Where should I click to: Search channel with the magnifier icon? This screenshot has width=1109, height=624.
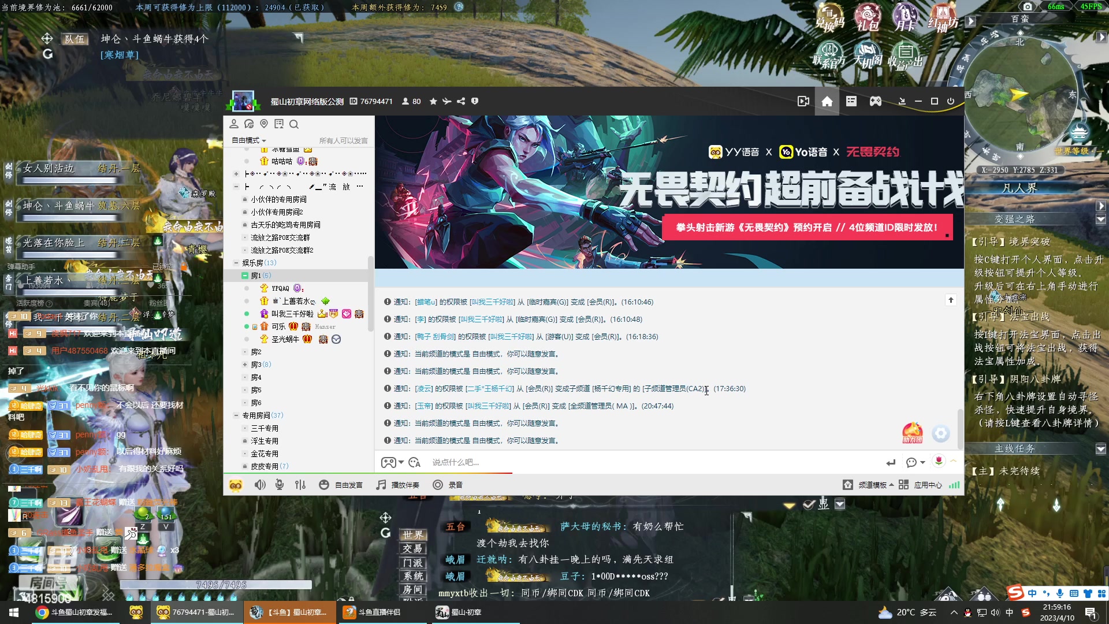294,124
